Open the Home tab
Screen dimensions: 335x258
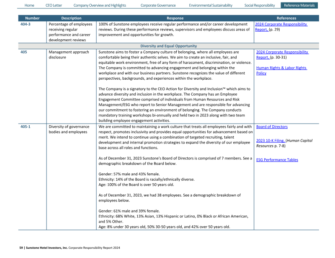29,5
